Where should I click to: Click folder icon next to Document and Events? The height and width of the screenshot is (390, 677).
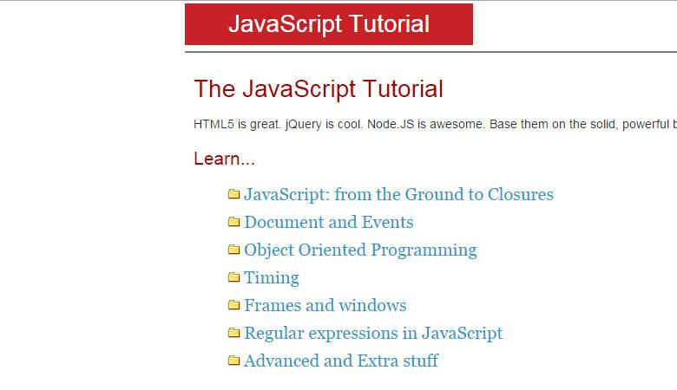233,223
